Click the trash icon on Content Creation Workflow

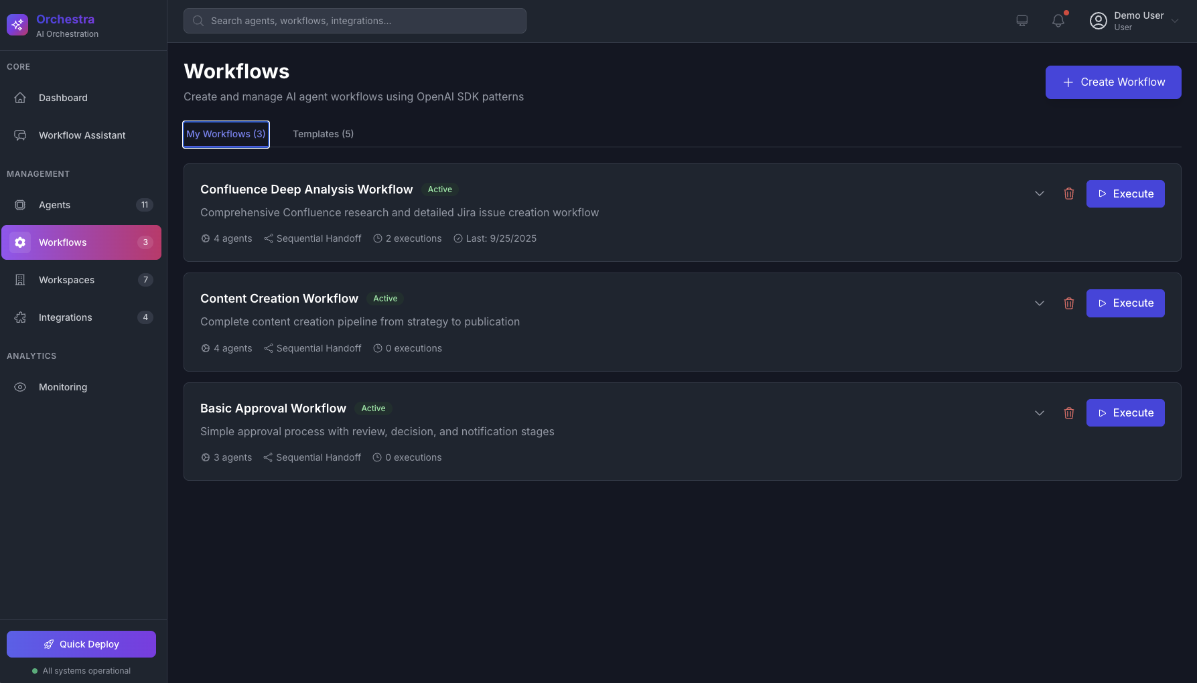(1069, 303)
